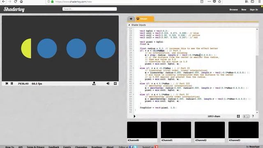
Task: Click the shader preview canvas yellow half circle
Action: 26,49
